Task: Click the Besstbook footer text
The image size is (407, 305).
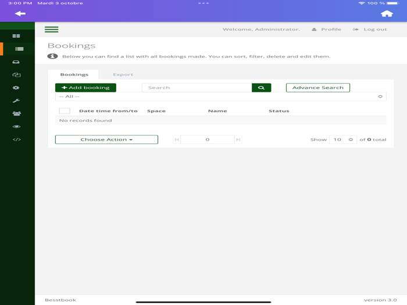Action: tap(60, 300)
